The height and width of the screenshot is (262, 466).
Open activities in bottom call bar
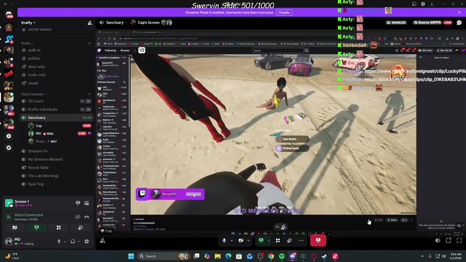278,241
